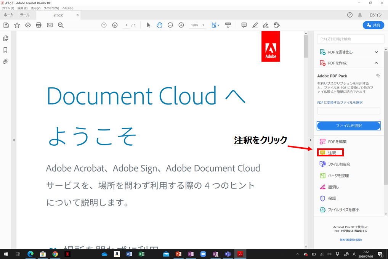The width and height of the screenshot is (388, 259).
Task: Open the help question mark icon
Action: (350, 15)
